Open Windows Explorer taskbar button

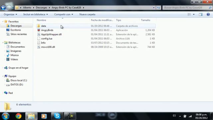(31, 116)
